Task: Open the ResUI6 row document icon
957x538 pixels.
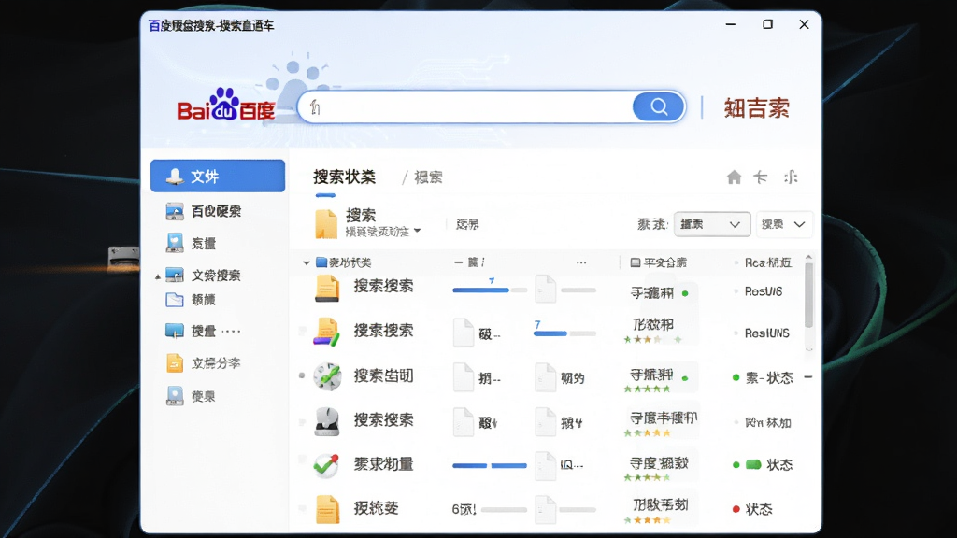Action: (327, 287)
